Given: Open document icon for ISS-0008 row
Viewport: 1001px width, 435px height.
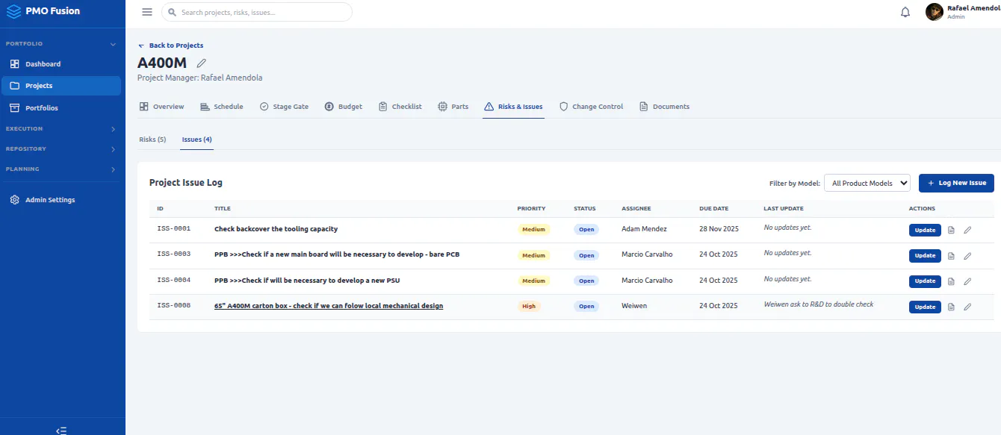Looking at the screenshot, I should click(x=951, y=307).
